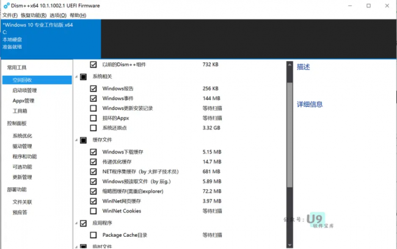The width and height of the screenshot is (397, 249).
Task: Uncheck the Windows下载缓存 checkbox
Action: [x=93, y=152]
